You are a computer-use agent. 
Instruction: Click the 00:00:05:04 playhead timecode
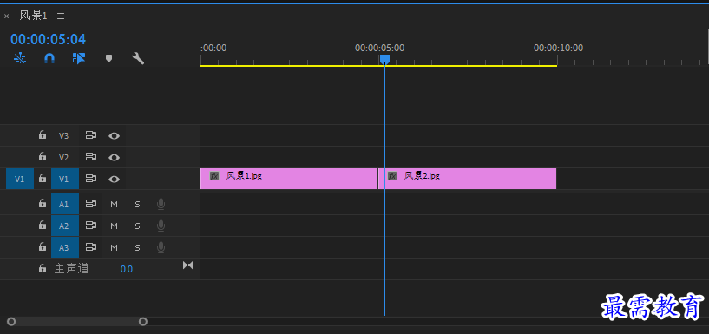pos(48,39)
